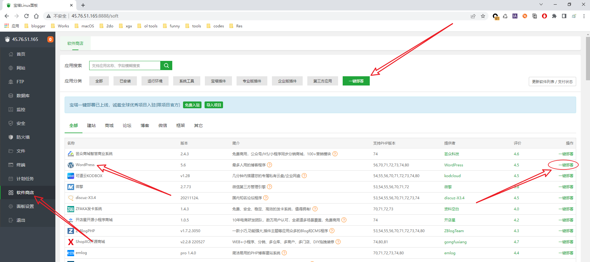The width and height of the screenshot is (590, 262).
Task: Click the browser reload icon
Action: point(26,16)
